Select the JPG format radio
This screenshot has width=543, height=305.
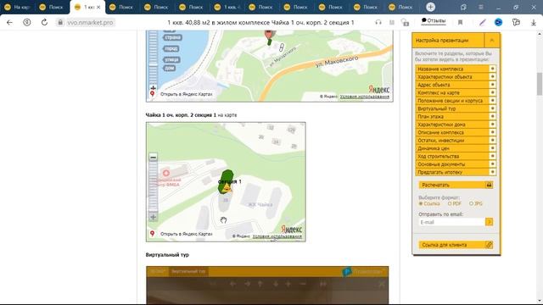tap(471, 203)
